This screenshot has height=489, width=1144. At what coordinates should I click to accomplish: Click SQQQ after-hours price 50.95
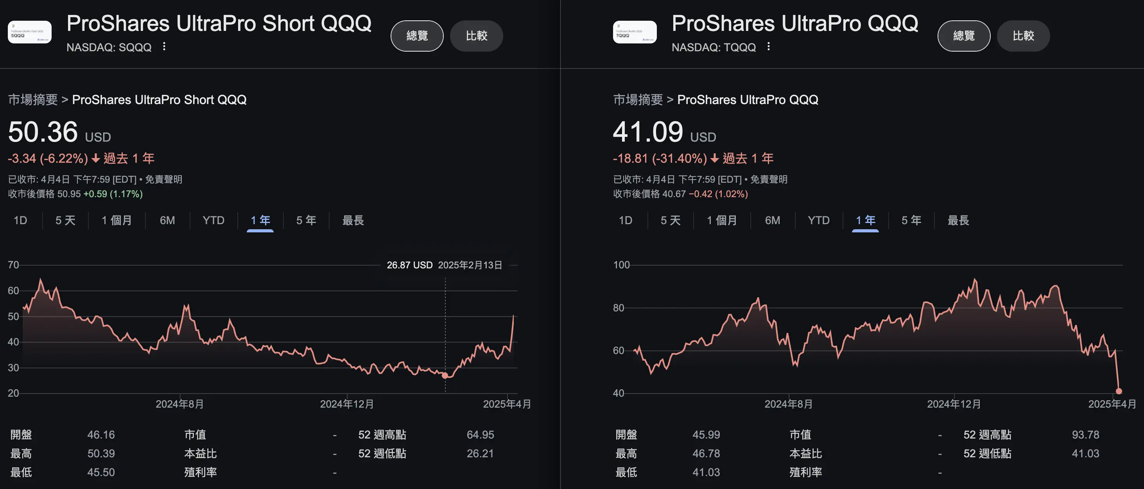coord(69,194)
